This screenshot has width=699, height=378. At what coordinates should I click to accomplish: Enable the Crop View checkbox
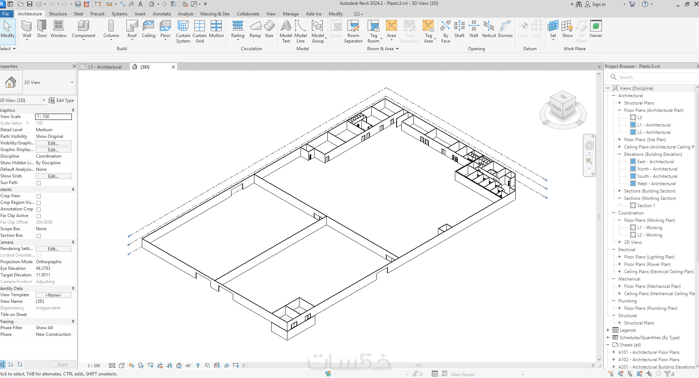38,196
